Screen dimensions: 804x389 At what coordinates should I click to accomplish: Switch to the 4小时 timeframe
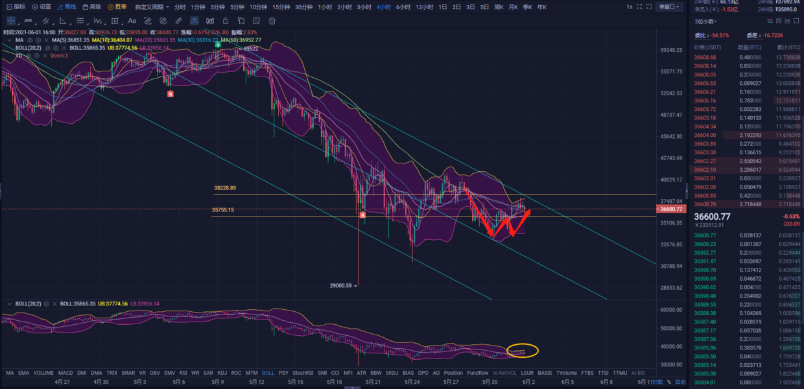coord(384,6)
